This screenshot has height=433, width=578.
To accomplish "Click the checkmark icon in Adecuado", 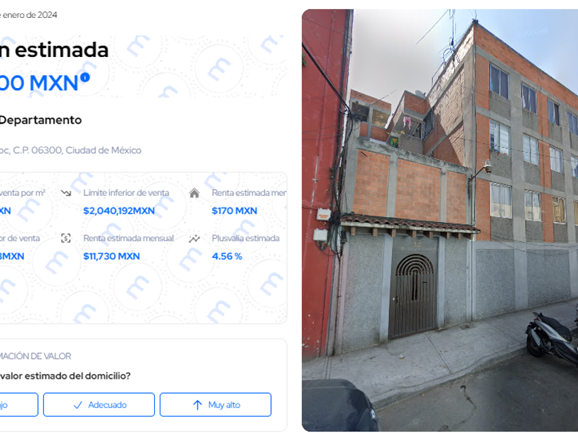I will pyautogui.click(x=78, y=405).
